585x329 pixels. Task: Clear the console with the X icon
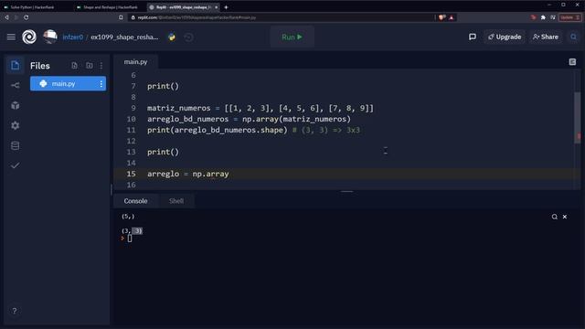click(565, 217)
